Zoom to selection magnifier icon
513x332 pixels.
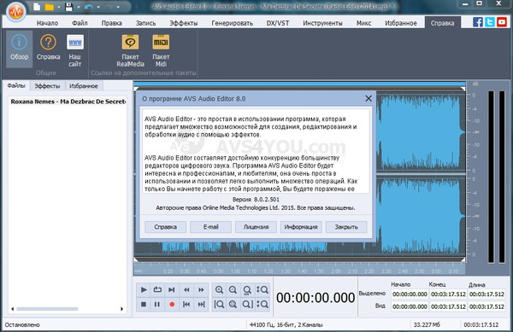pyautogui.click(x=233, y=304)
